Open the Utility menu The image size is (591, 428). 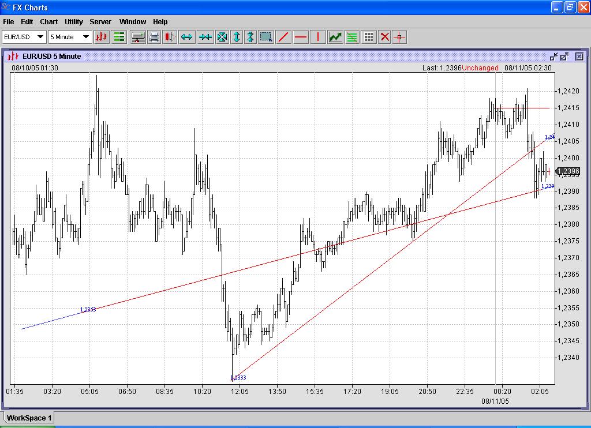point(74,22)
